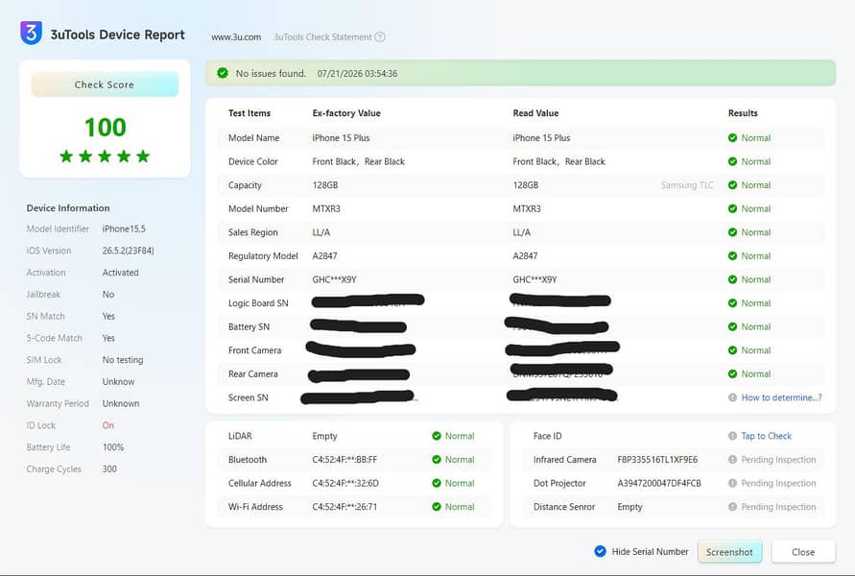Click the Cellular address C4:52:4F:**:32:6D
Viewport: 855px width, 576px height.
click(x=345, y=483)
